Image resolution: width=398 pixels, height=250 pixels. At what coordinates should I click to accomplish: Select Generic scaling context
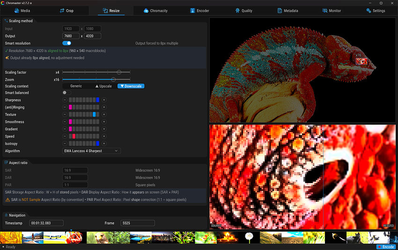[x=76, y=86]
